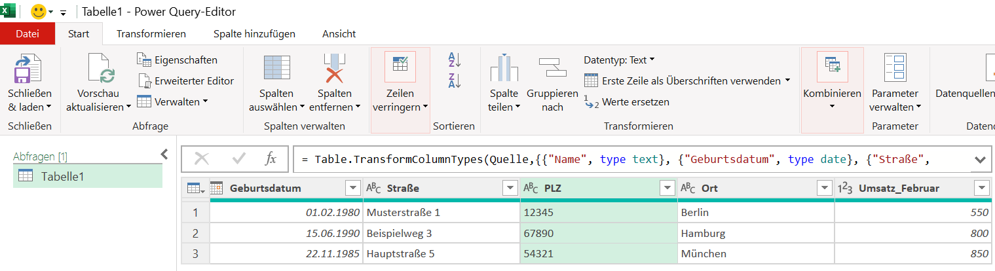995x271 pixels.
Task: Open Spalten auswählen dropdown arrow
Action: (x=303, y=107)
